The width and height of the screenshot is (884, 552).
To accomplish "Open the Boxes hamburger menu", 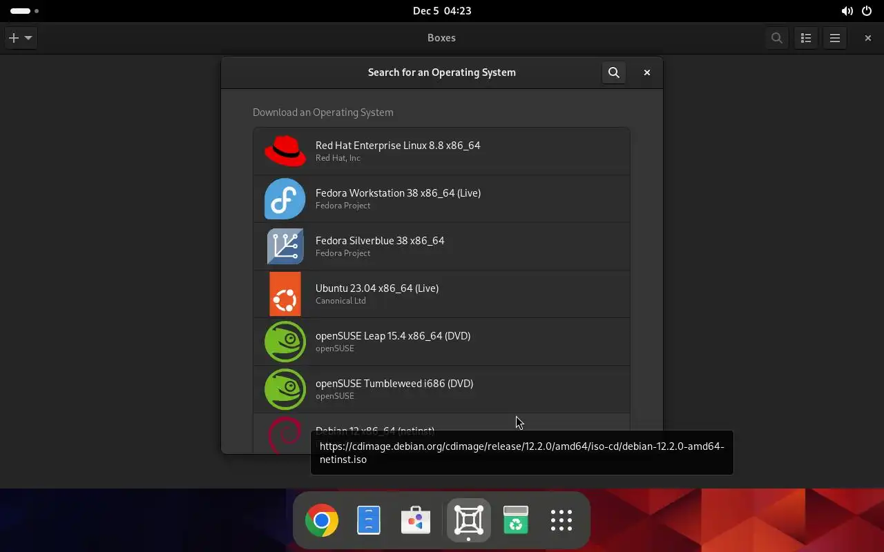I will click(835, 38).
